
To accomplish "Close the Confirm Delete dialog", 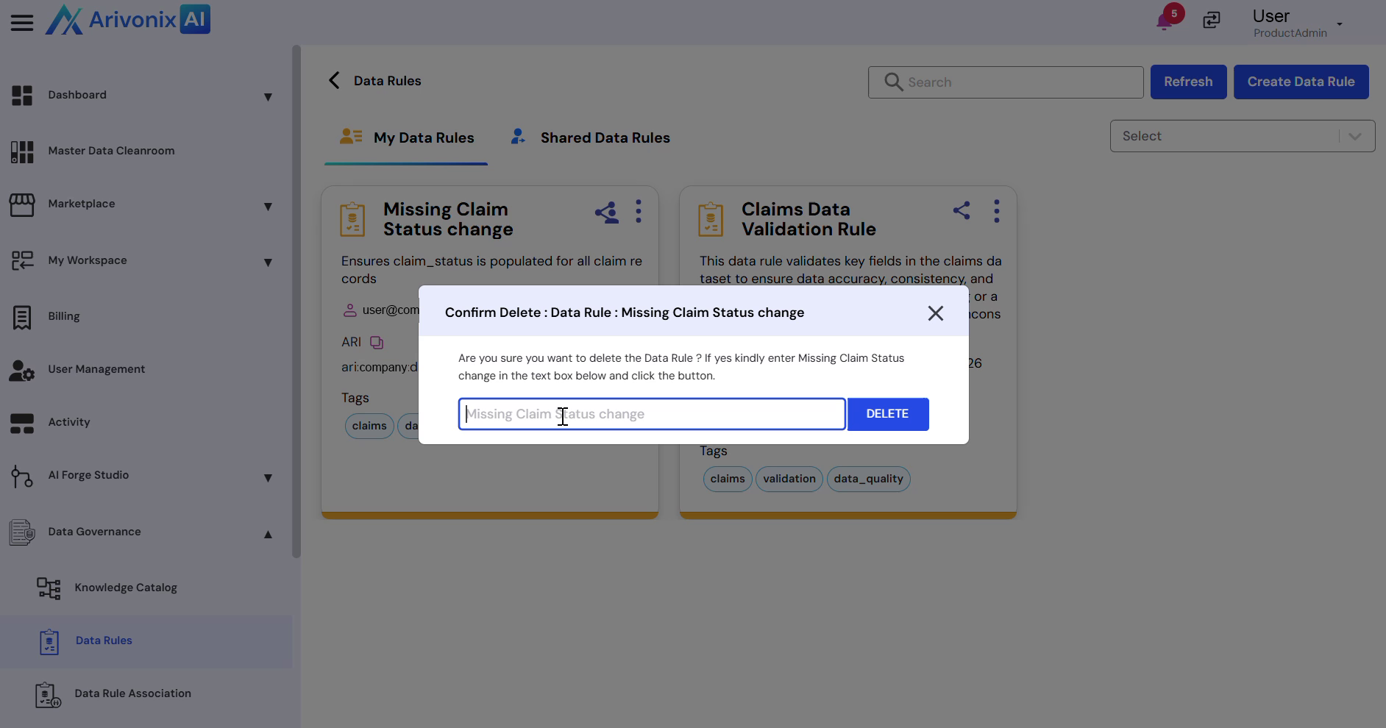I will [935, 313].
